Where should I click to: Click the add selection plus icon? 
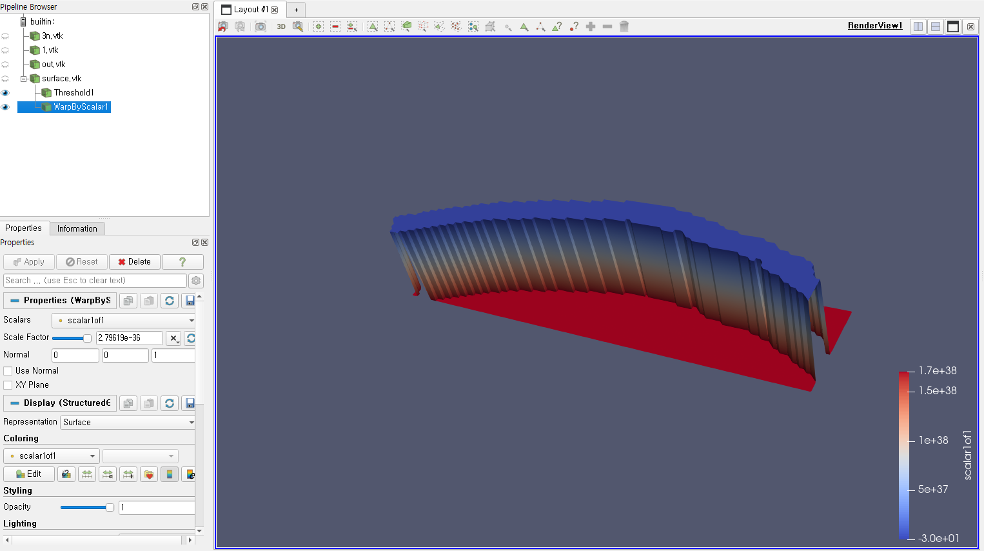[x=319, y=26]
